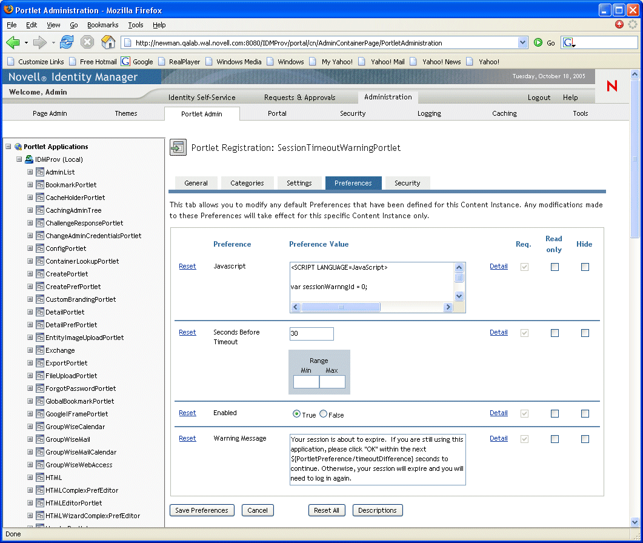Click the Yahoo! Mail bookmark page icon
643x543 pixels.
[x=362, y=62]
